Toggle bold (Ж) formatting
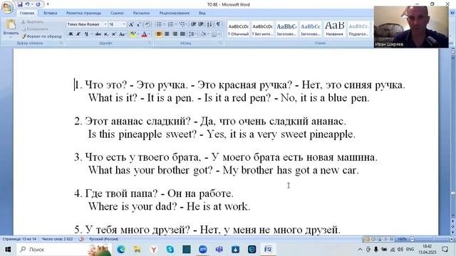Image resolution: width=456 pixels, height=256 pixels. 71,34
